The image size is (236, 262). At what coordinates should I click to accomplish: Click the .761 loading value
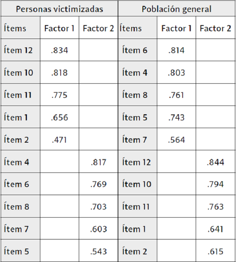pos(176,95)
